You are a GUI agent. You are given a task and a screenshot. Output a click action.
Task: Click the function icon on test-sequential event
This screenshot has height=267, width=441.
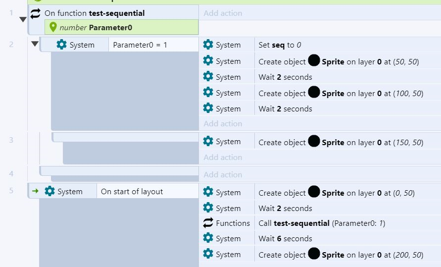tap(36, 13)
